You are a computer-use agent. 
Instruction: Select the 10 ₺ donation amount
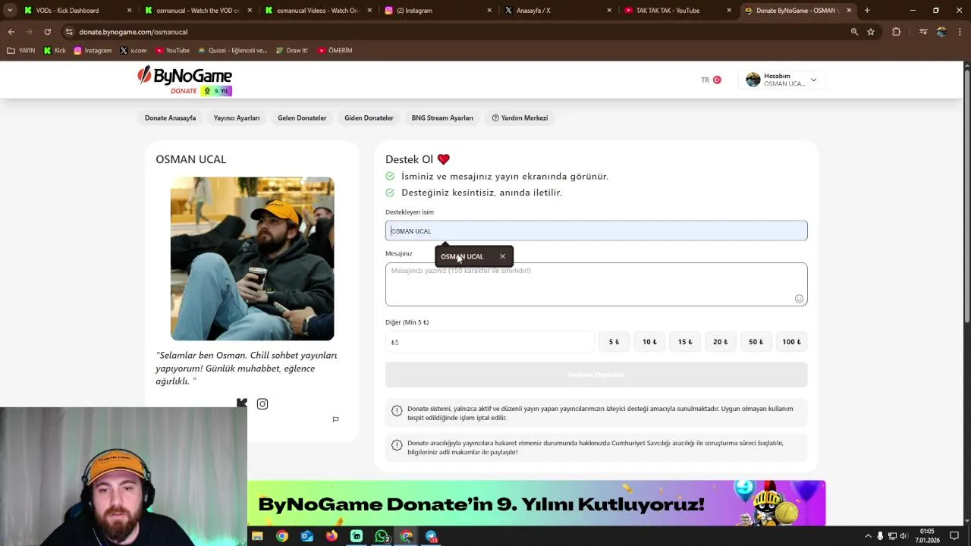(x=649, y=342)
